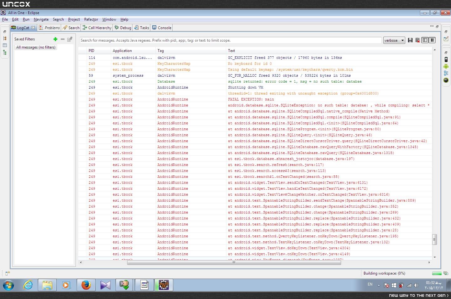The image size is (451, 299).
Task: Click the Text column header
Action: 329,51
